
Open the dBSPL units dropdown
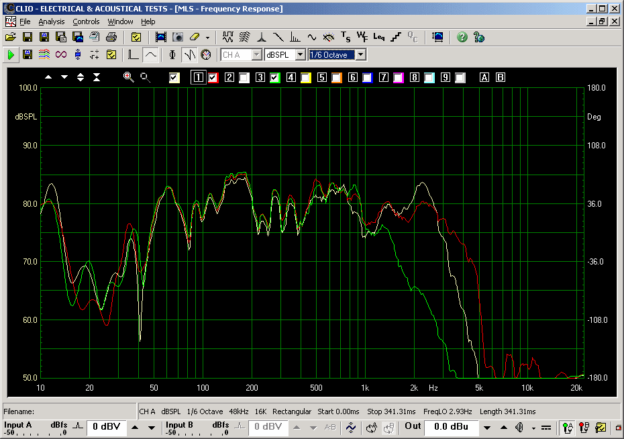[x=300, y=54]
